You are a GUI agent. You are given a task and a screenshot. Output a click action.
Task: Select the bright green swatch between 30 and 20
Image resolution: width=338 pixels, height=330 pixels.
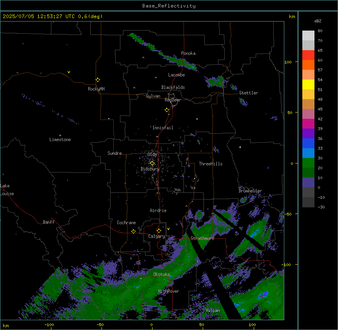click(308, 163)
